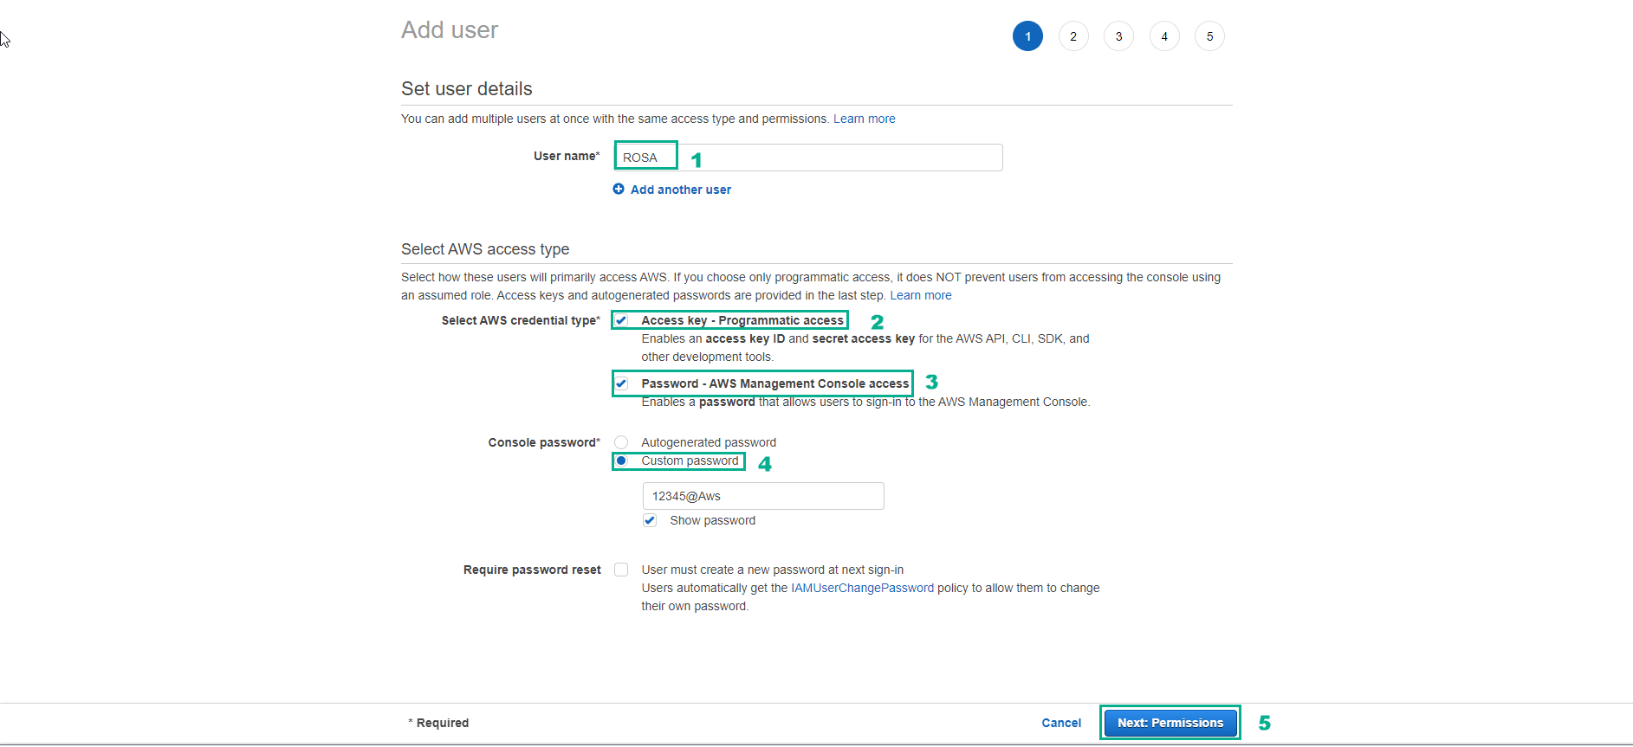1633x747 pixels.
Task: Choose Custom password radio button
Action: pyautogui.click(x=621, y=460)
